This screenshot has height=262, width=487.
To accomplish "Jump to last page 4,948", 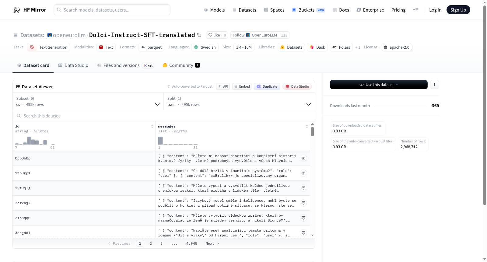I will (192, 243).
